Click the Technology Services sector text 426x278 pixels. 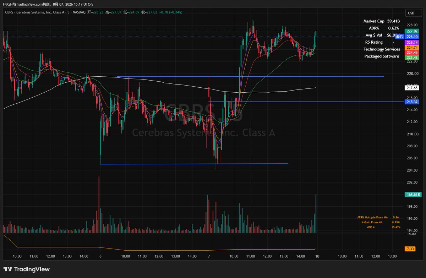pos(382,49)
